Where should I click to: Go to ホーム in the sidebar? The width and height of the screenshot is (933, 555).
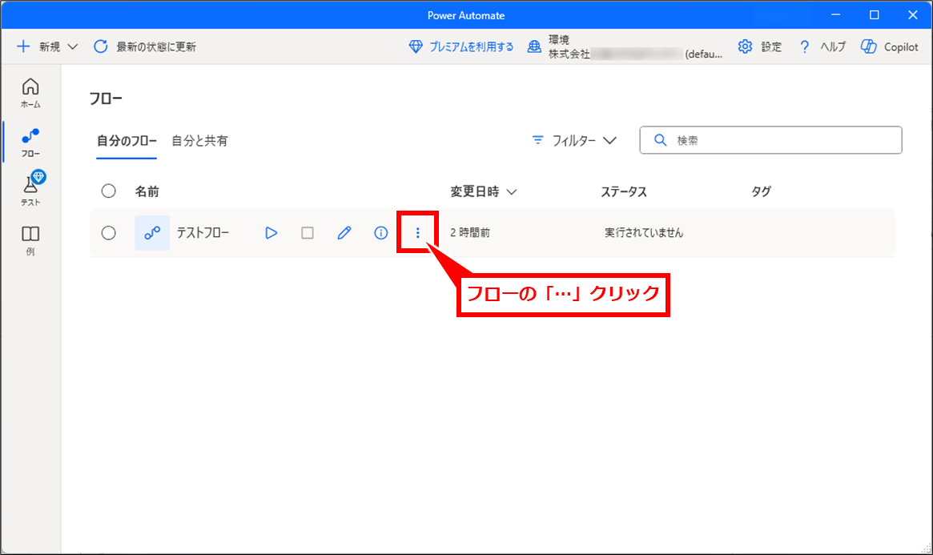[x=30, y=93]
